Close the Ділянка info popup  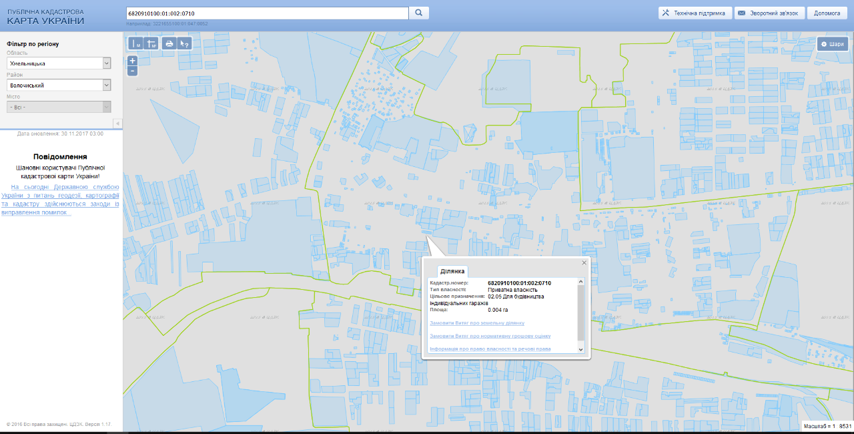point(584,263)
